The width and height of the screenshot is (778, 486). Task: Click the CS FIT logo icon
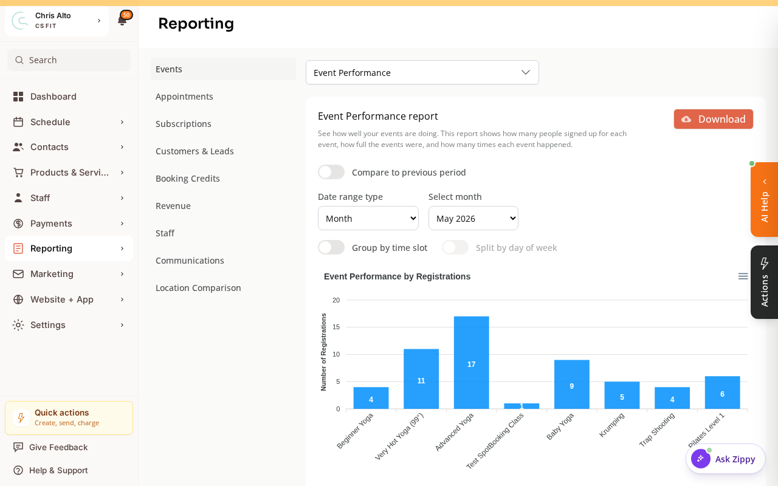coord(20,21)
